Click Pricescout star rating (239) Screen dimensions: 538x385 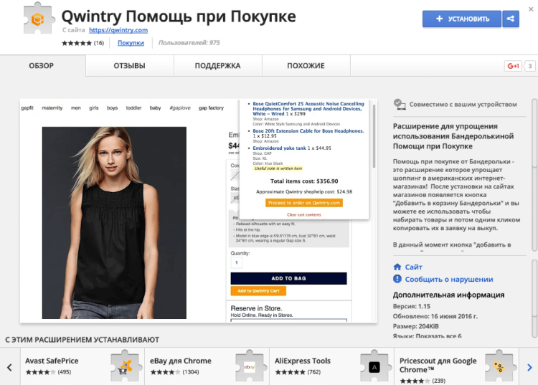point(423,381)
